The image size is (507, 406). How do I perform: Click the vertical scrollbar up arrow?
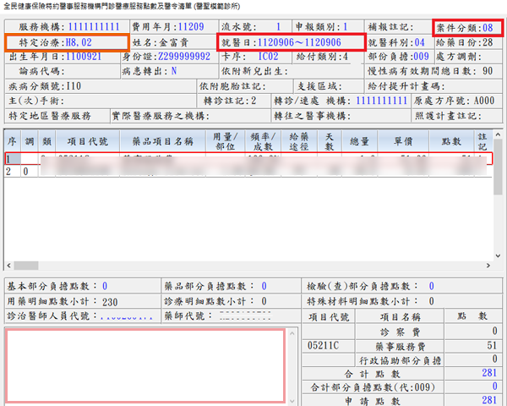(499, 135)
